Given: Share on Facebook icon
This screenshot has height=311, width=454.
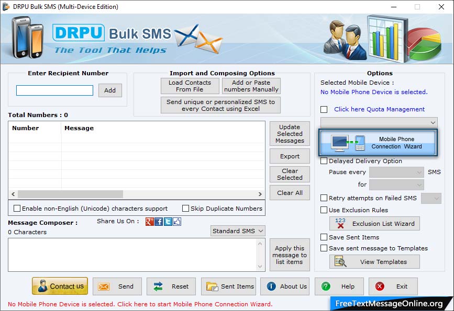Looking at the screenshot, I should pos(159,222).
